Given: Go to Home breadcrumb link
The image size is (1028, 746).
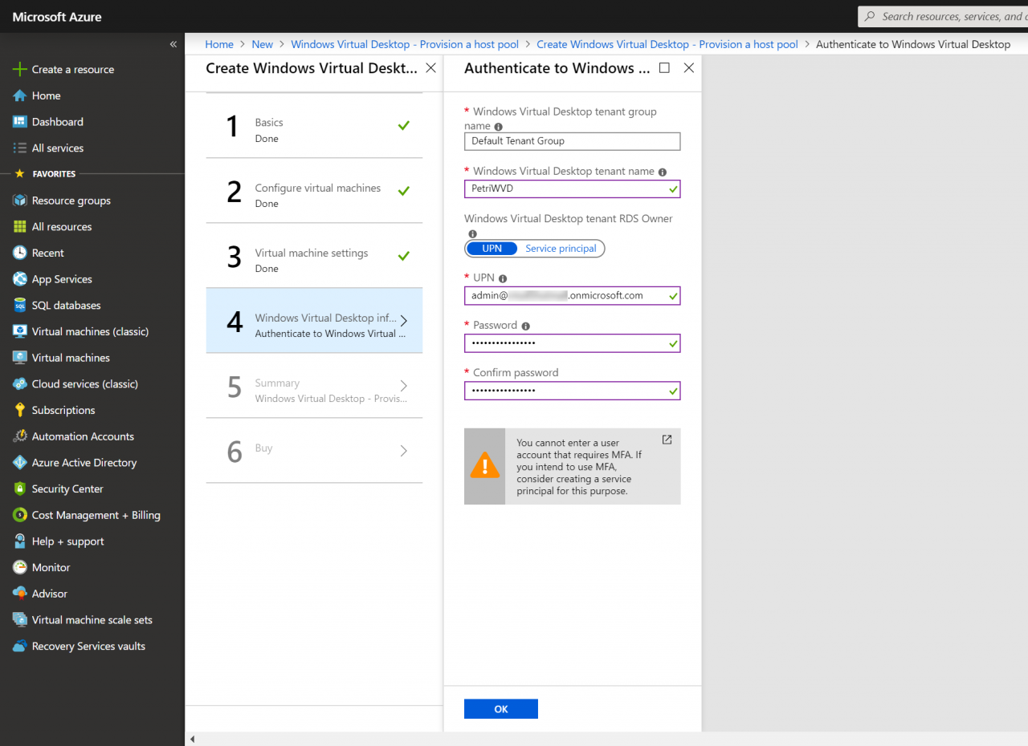Looking at the screenshot, I should click(219, 45).
